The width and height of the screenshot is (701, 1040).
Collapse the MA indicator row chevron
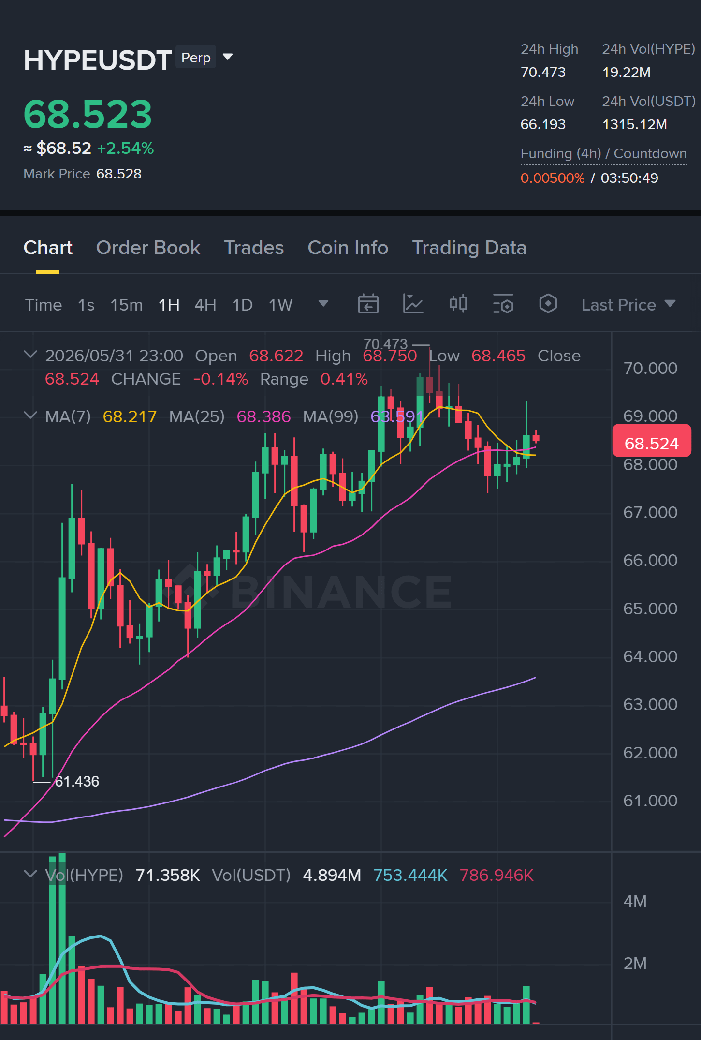[30, 416]
